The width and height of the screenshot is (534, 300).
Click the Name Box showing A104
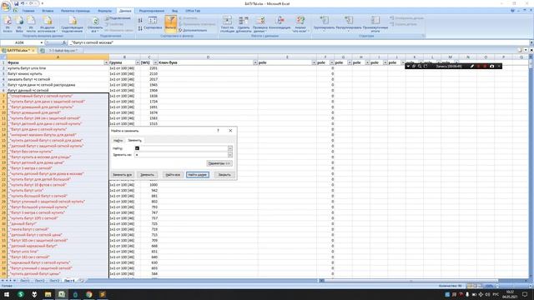[20, 42]
